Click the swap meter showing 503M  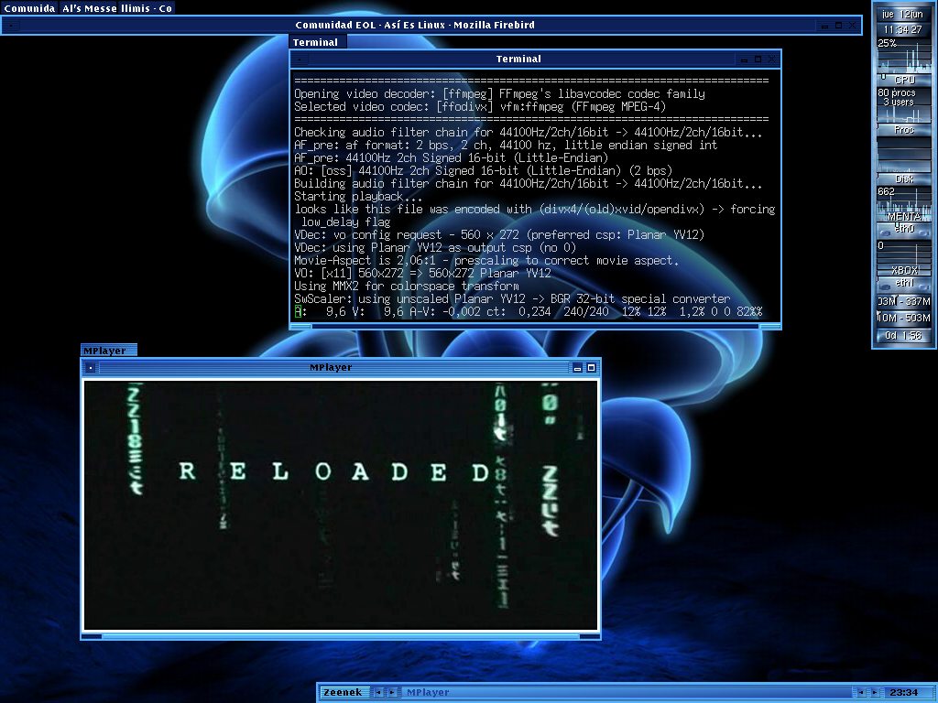[904, 318]
